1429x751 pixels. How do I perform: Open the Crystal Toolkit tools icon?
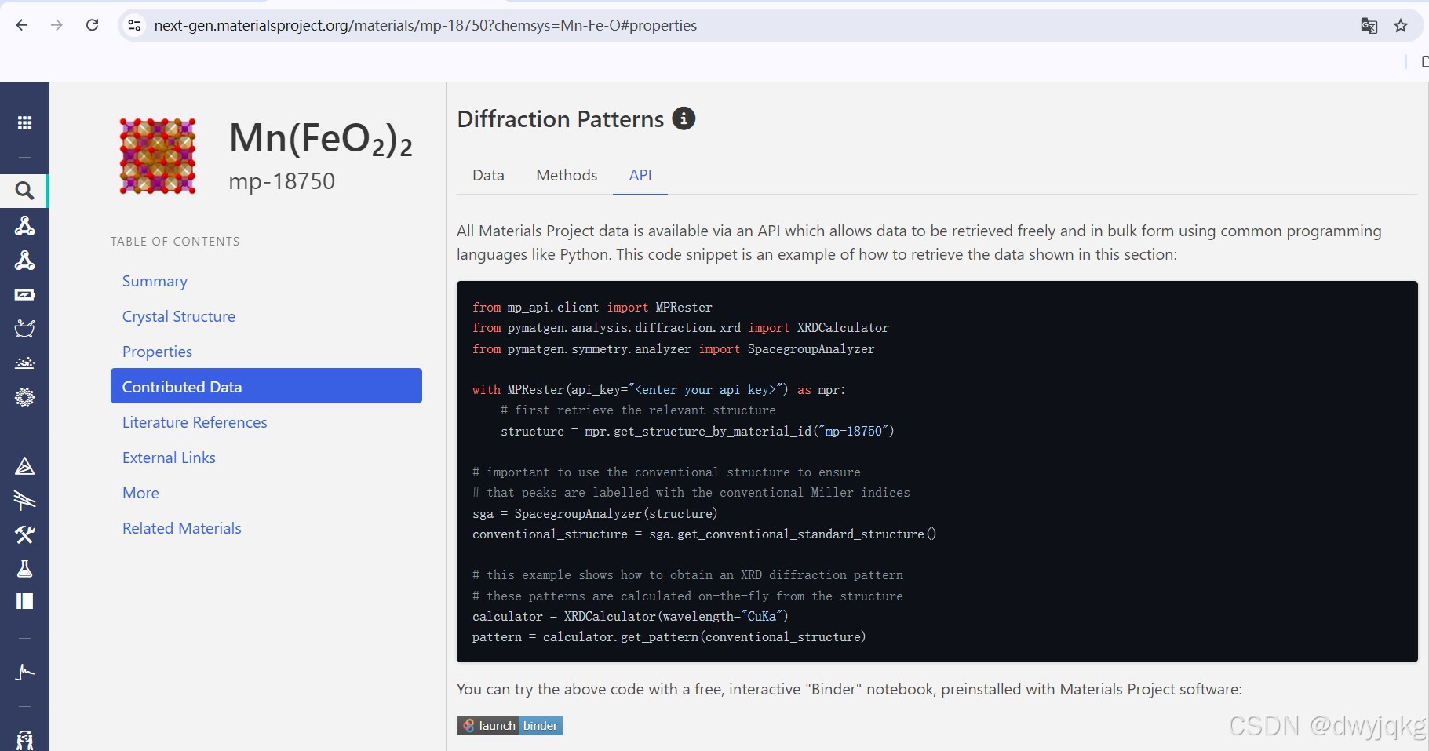click(x=24, y=535)
